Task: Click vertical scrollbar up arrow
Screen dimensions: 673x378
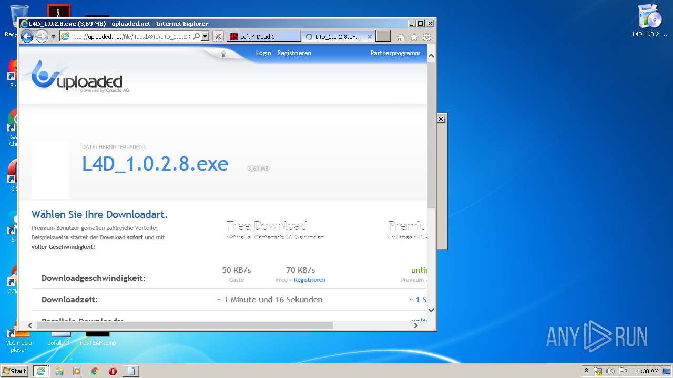Action: pos(431,56)
